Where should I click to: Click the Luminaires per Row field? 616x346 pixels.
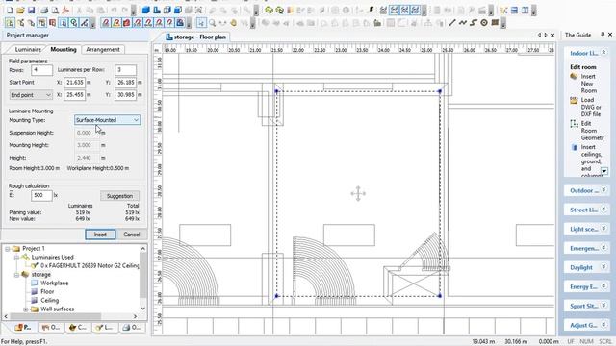pos(126,70)
